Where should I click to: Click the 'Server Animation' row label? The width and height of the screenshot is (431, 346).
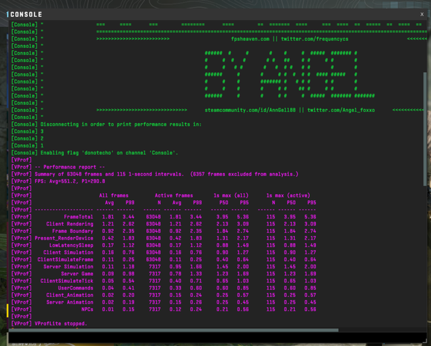(x=70, y=302)
